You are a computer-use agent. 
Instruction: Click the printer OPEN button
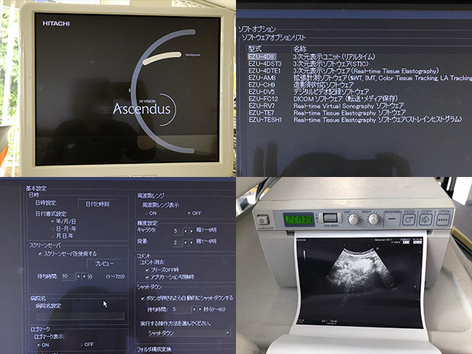(443, 220)
